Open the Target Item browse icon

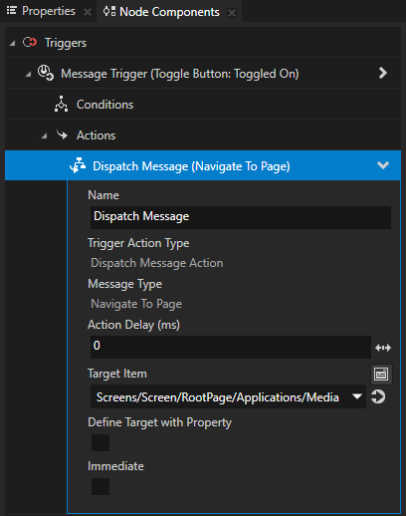click(x=381, y=375)
